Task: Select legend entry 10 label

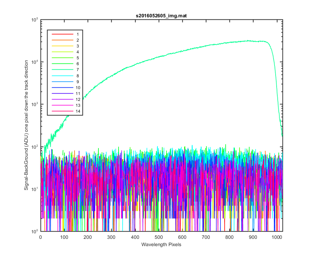Action: (x=78, y=88)
